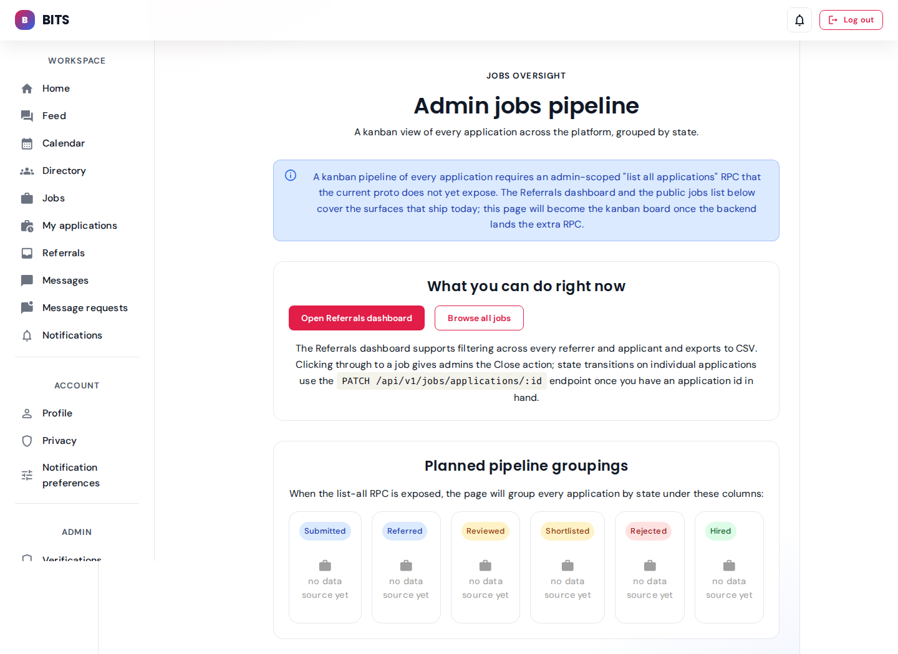Click the Feed chat bubbles icon

27,116
